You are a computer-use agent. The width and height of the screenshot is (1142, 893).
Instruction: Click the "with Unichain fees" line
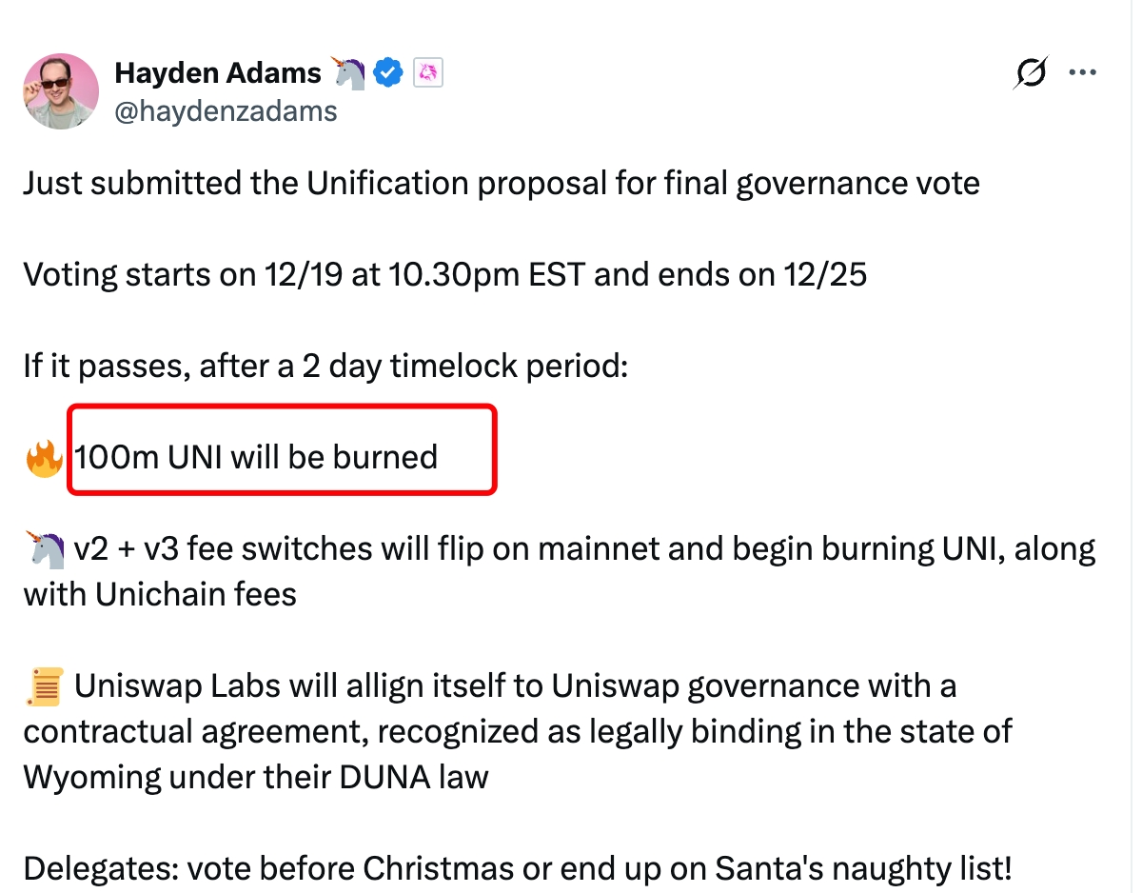(x=160, y=594)
